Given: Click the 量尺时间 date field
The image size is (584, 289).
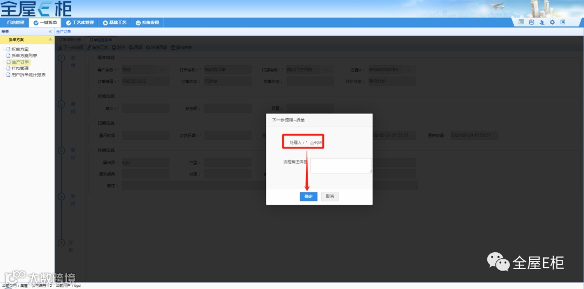Looking at the screenshot, I should pos(145,136).
